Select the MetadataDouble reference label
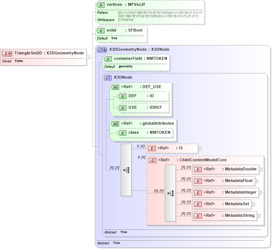The width and height of the screenshot is (272, 249). pos(230,169)
